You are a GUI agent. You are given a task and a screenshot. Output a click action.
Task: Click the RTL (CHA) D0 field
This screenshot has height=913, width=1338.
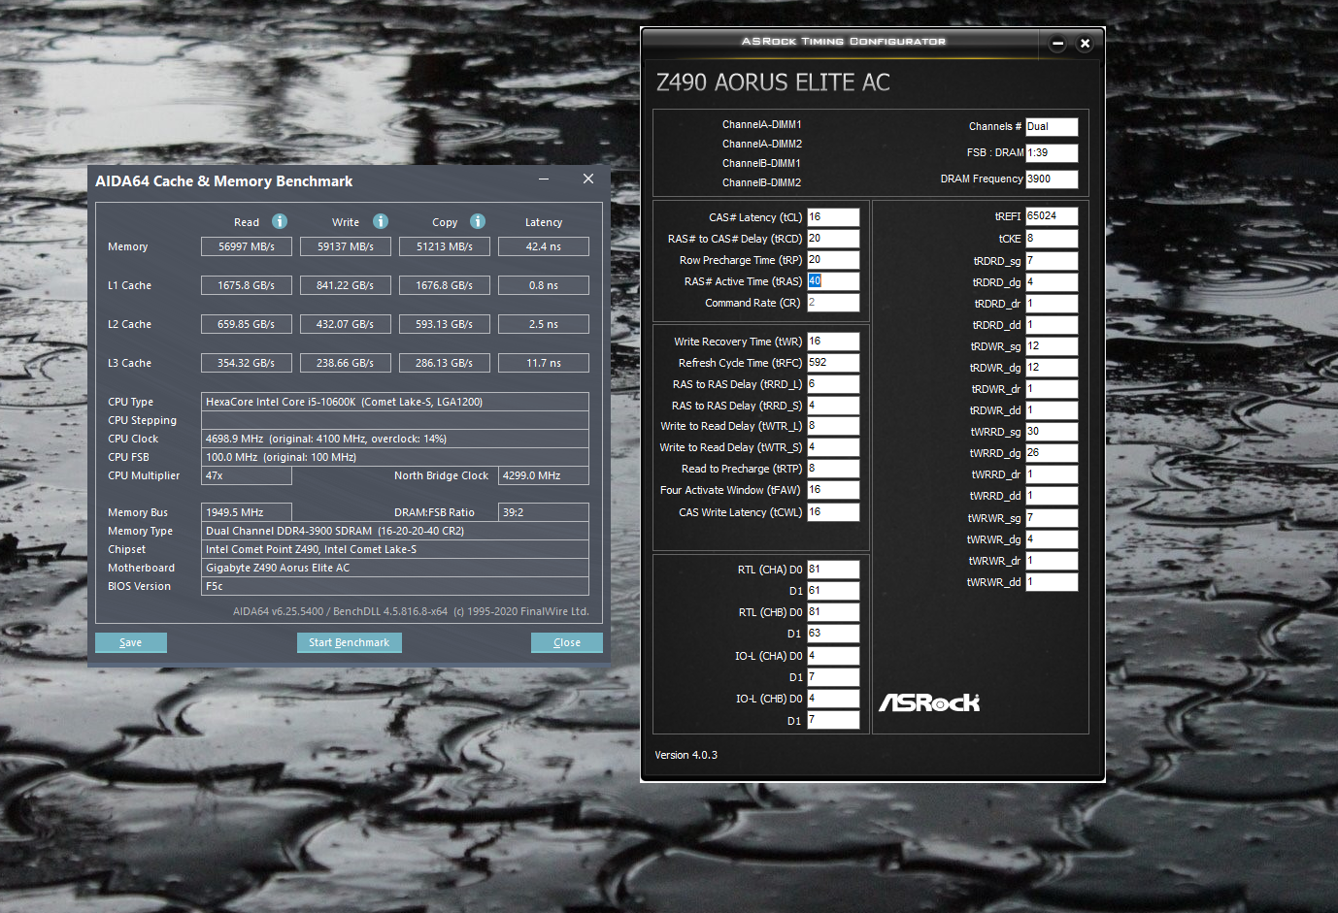[x=833, y=570]
